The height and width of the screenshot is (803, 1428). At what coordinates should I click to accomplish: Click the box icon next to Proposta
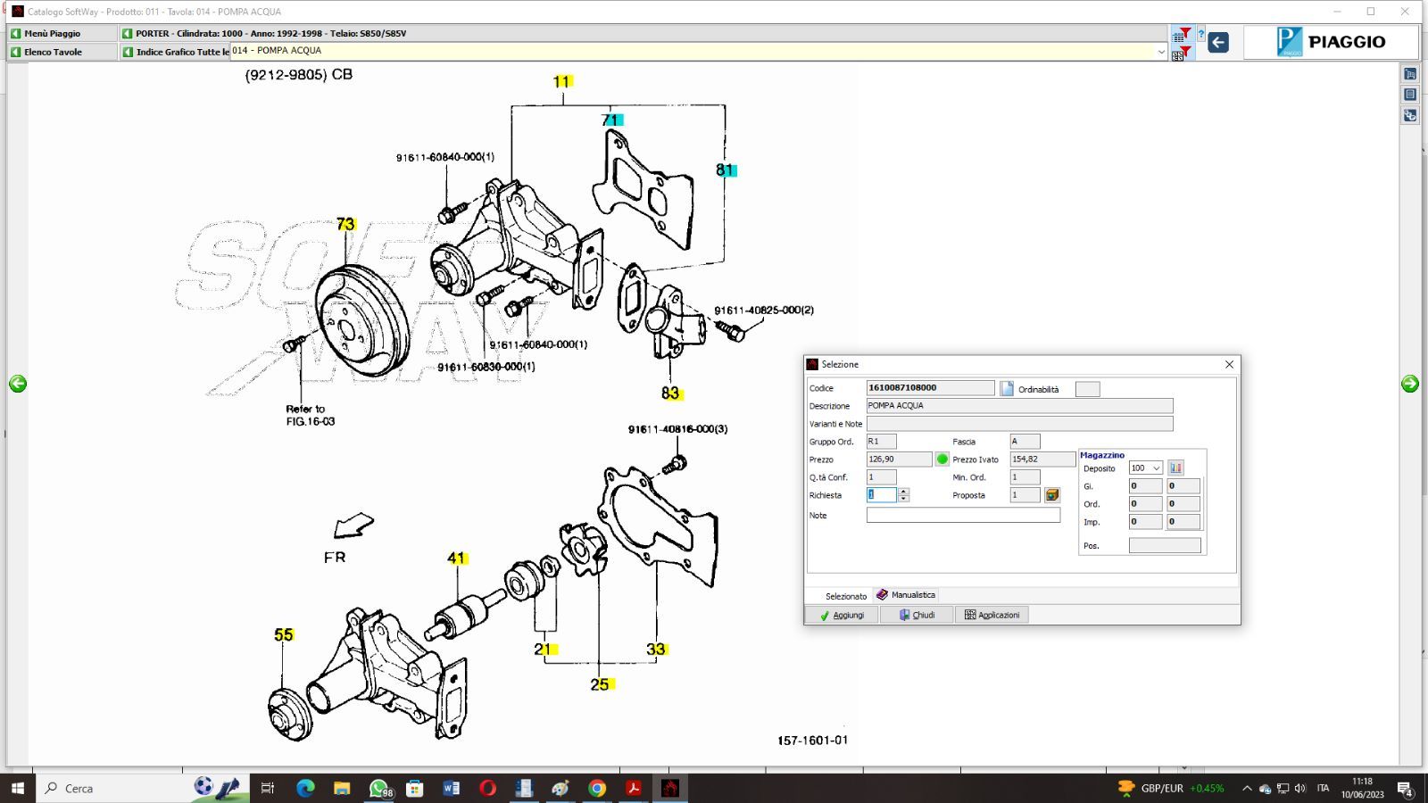tap(1052, 495)
